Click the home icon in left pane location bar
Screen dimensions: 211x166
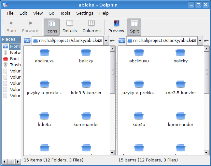click(27, 41)
